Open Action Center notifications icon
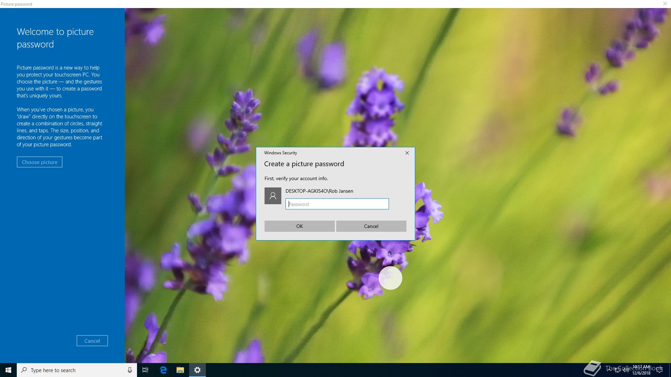Image resolution: width=671 pixels, height=377 pixels. point(659,370)
